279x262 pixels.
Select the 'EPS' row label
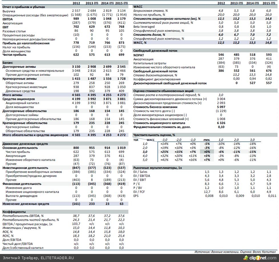[136, 196]
